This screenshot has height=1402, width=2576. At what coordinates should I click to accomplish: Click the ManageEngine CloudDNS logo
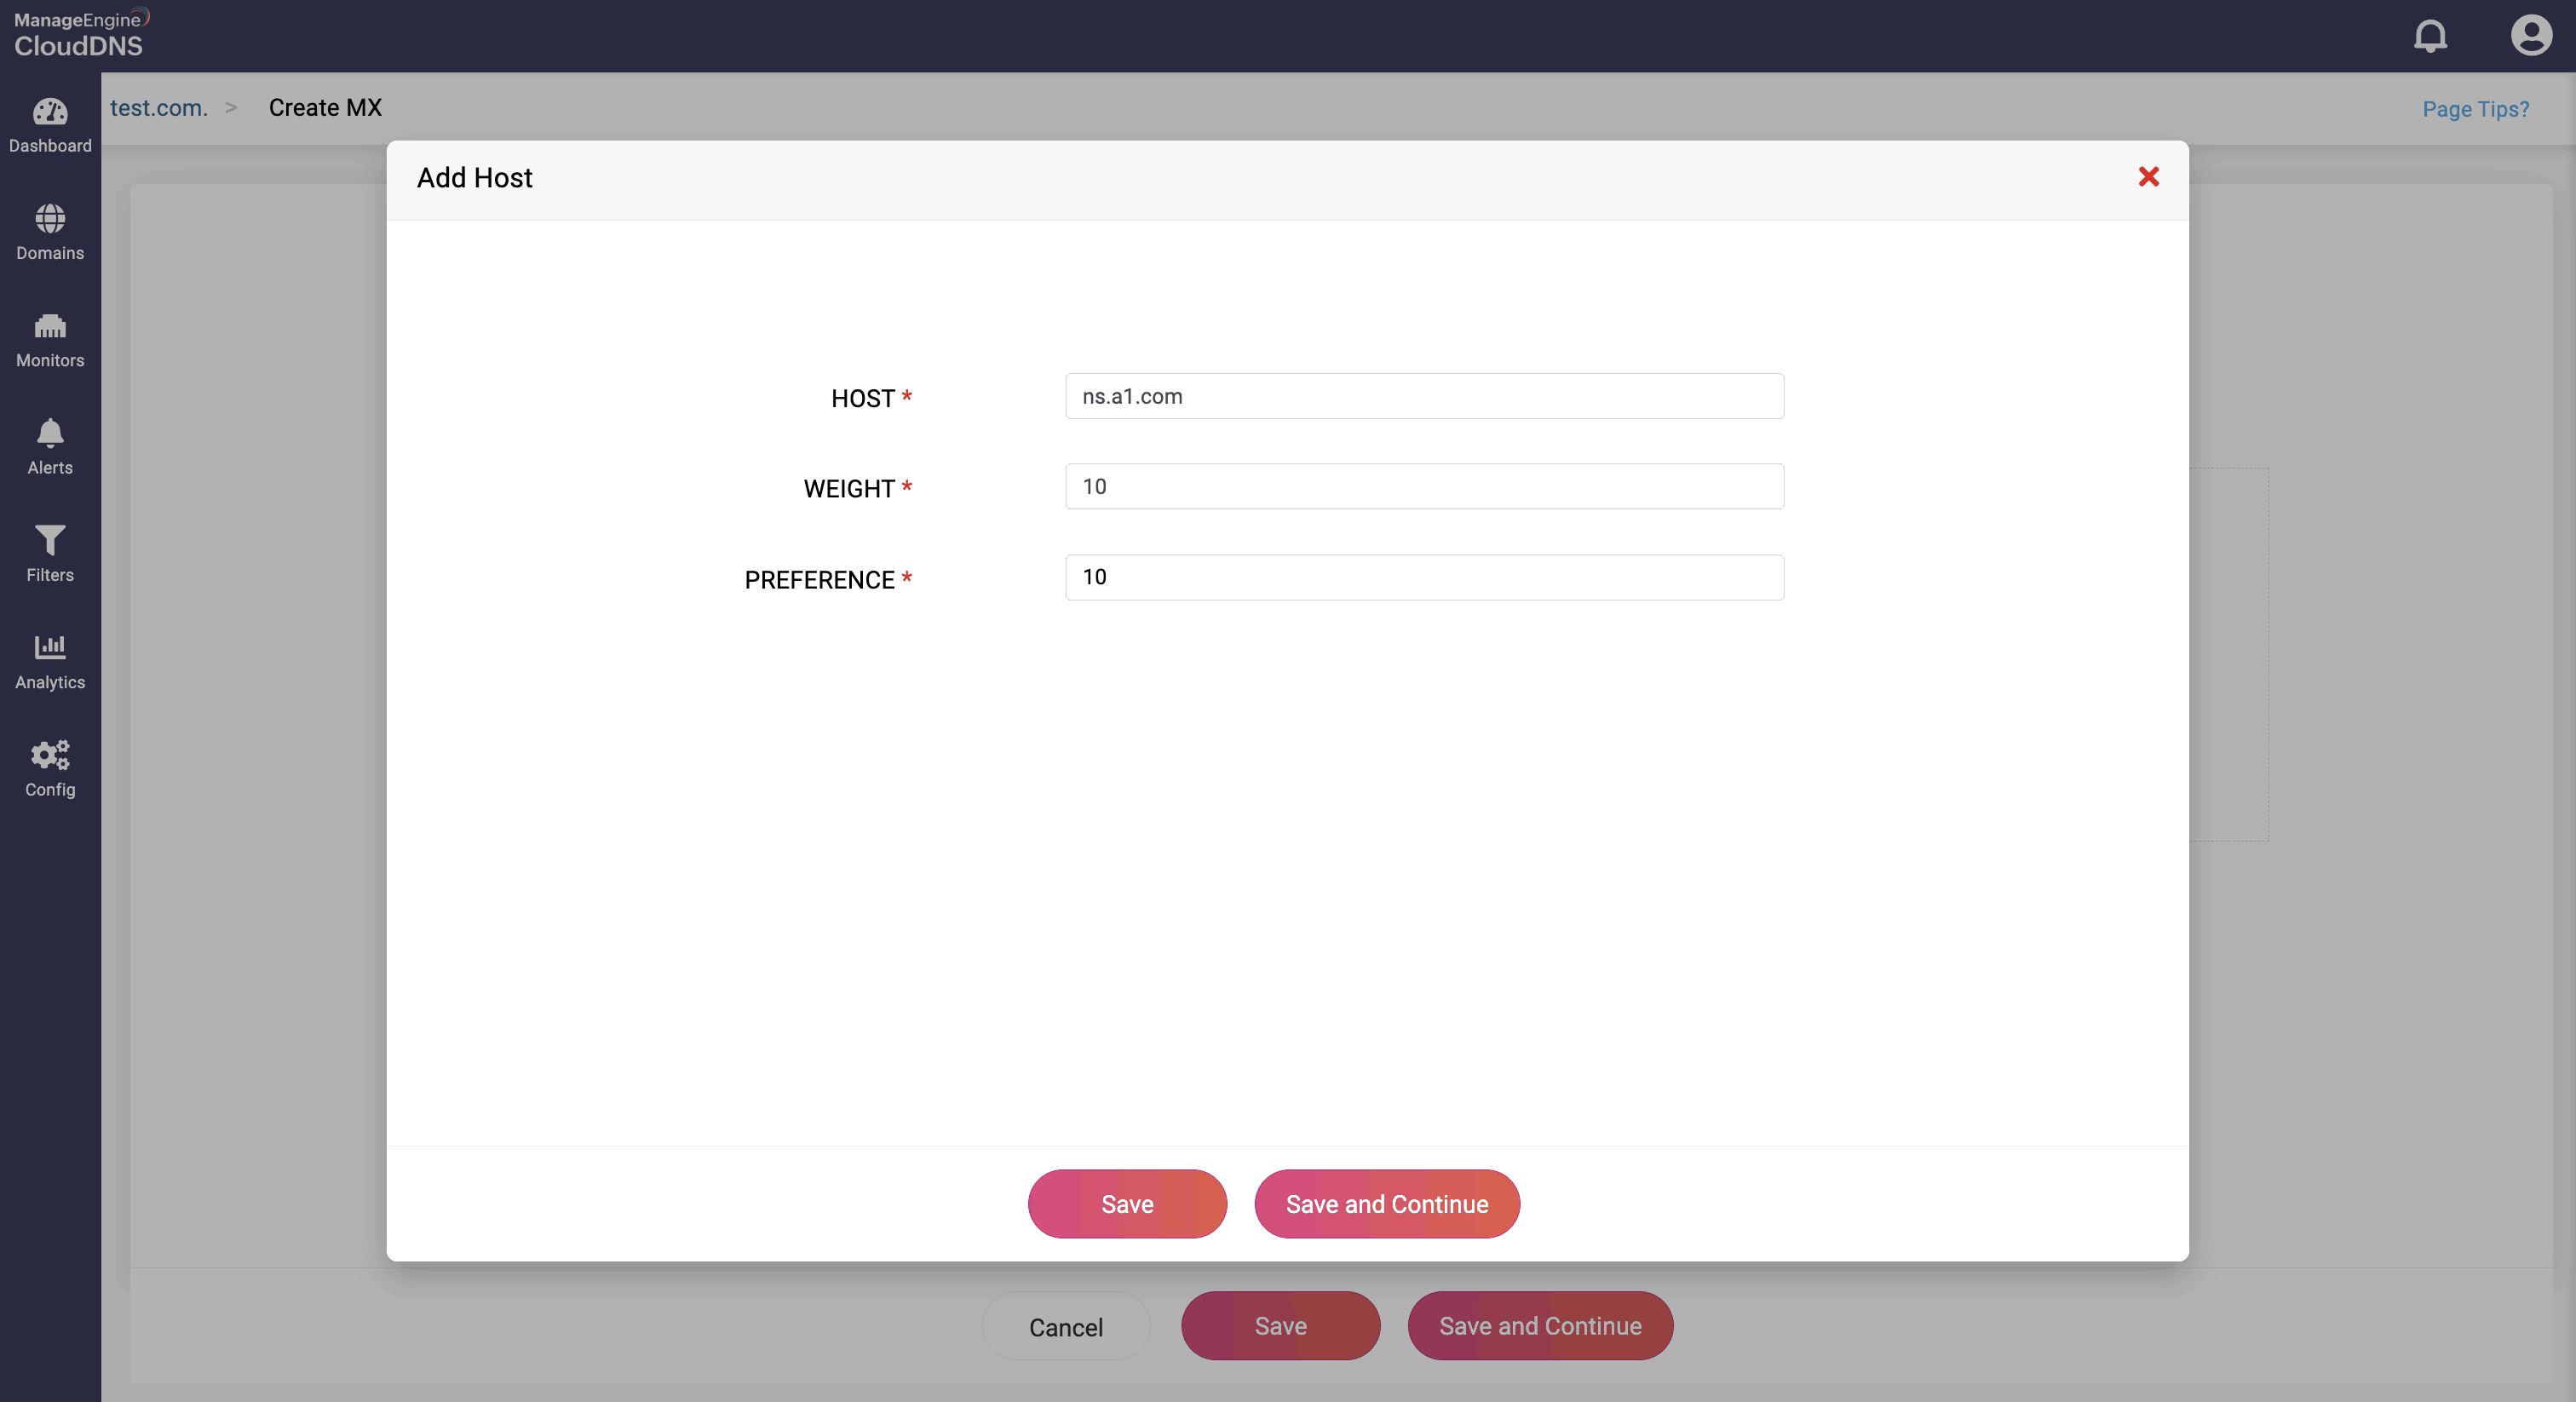coord(80,34)
